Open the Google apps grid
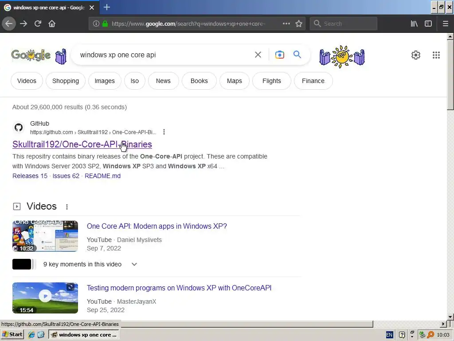Viewport: 454px width, 341px height. [436, 55]
